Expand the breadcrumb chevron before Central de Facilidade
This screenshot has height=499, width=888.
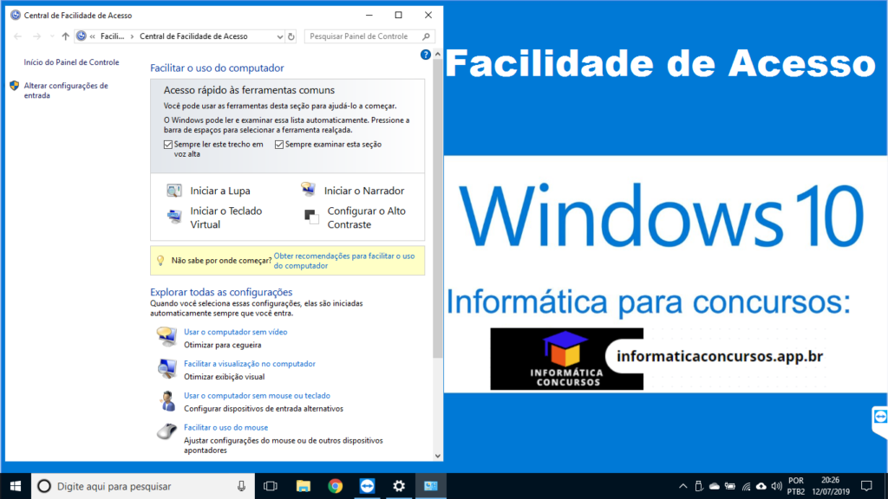point(132,36)
